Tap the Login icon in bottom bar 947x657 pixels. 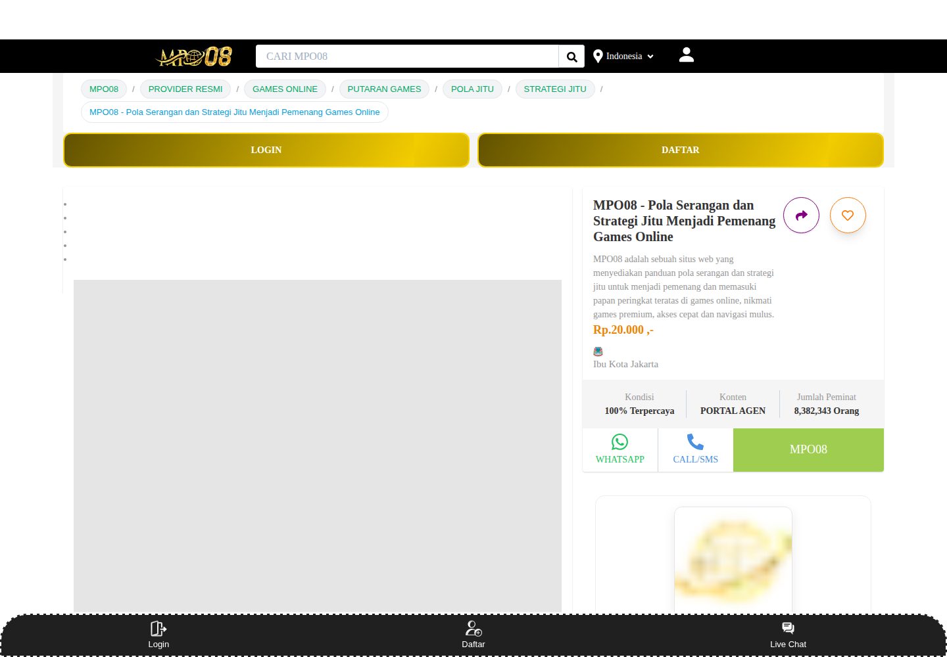click(x=158, y=629)
